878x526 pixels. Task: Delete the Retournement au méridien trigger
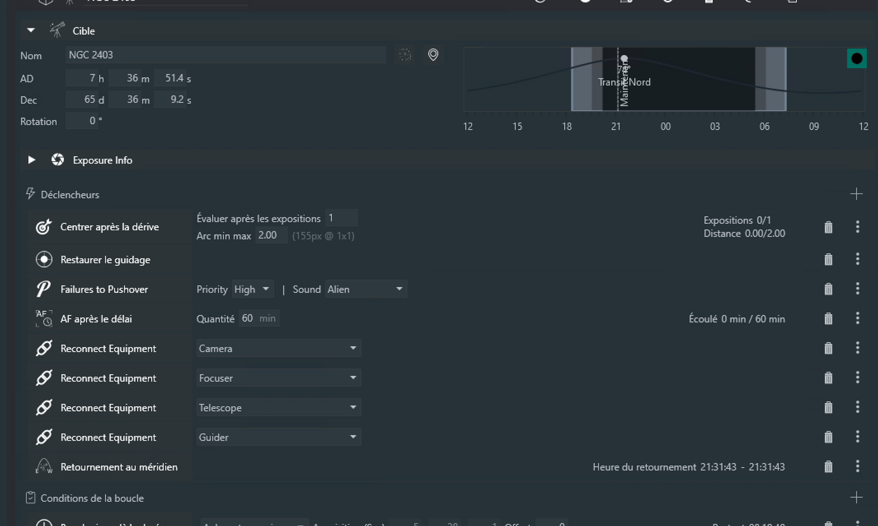828,467
